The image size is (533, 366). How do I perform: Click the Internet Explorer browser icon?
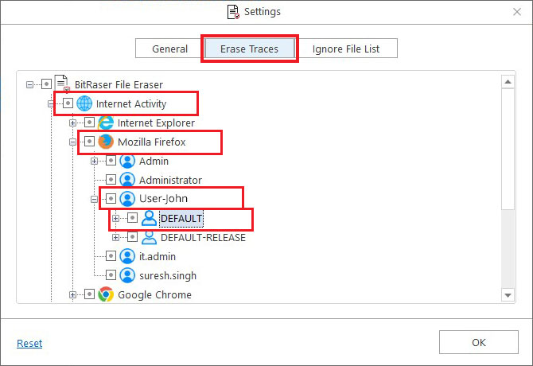point(106,123)
